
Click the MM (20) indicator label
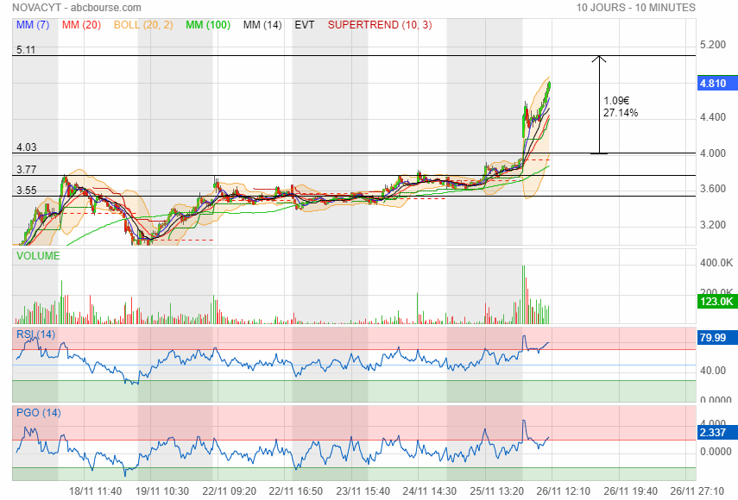pyautogui.click(x=81, y=25)
